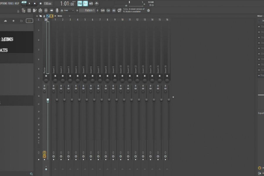The image size is (264, 176).
Task: Click the Ctrl modifier button
Action: pos(108,11)
